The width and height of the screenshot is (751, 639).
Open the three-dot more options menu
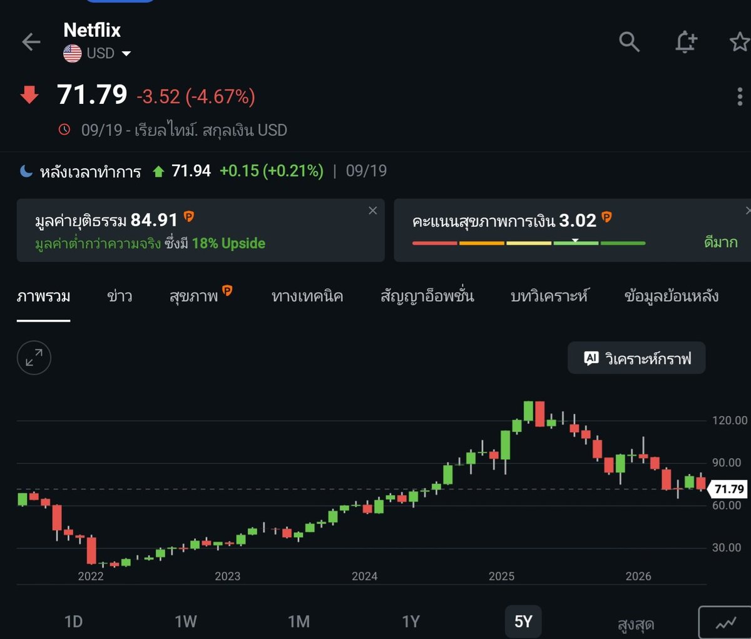pos(740,96)
